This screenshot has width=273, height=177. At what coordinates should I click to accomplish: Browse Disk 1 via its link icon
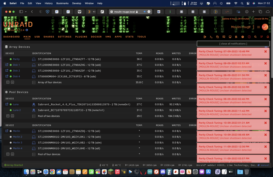(7, 65)
